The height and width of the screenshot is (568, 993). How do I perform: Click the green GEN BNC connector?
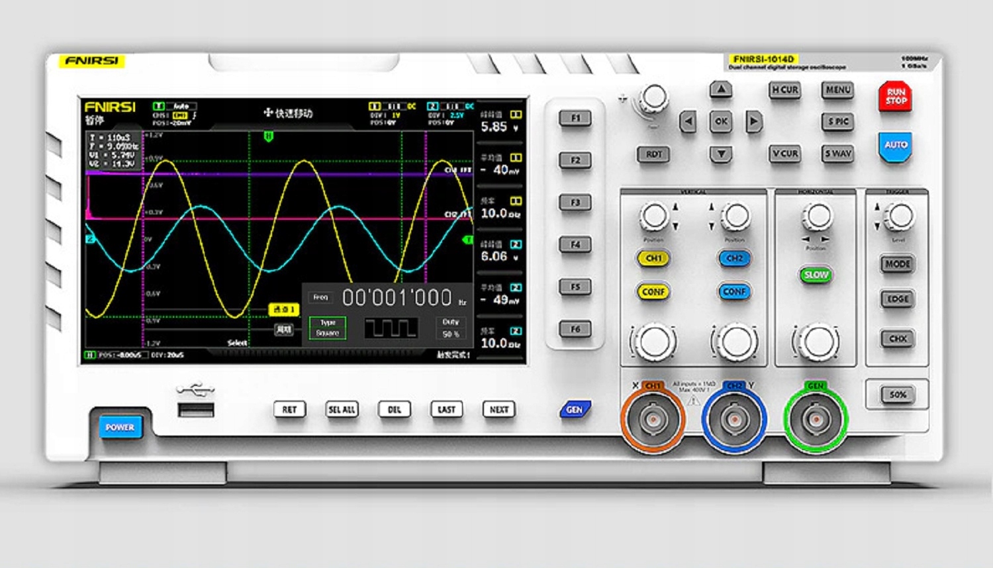pyautogui.click(x=816, y=419)
